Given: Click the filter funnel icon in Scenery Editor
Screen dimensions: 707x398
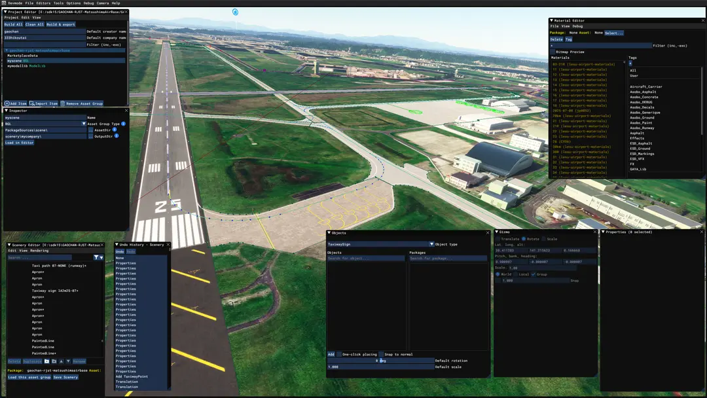Looking at the screenshot, I should (x=96, y=257).
